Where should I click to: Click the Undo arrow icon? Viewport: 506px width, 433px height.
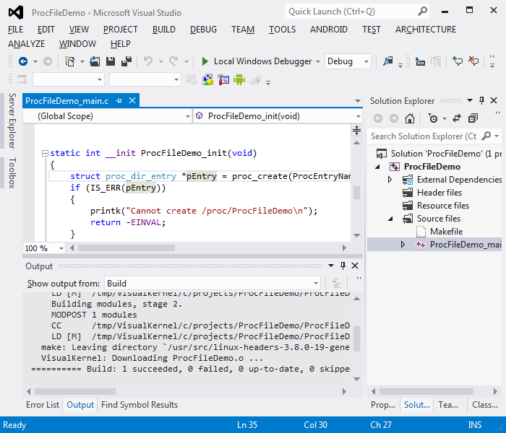(147, 61)
